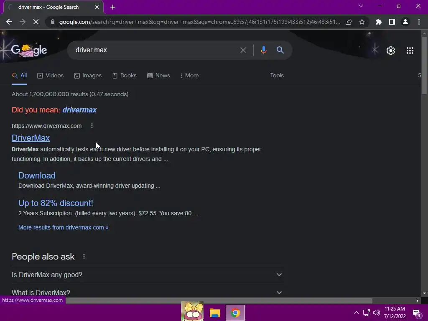This screenshot has width=428, height=321.
Task: Click the About 1,700,000,000 results text
Action: click(70, 94)
